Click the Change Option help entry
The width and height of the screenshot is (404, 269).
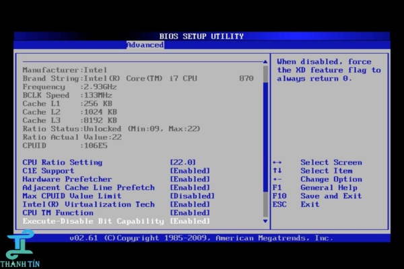[x=317, y=179]
